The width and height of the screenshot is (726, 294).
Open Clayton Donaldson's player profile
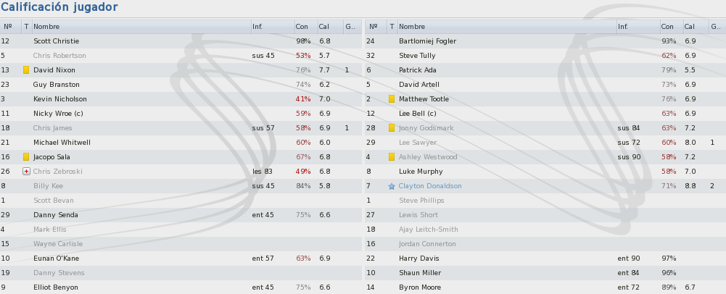click(x=430, y=186)
